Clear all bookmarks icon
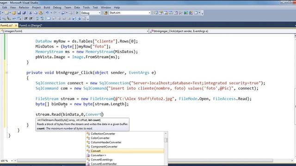Image resolution: width=296 pixels, height=166 pixels. pyautogui.click(x=84, y=18)
